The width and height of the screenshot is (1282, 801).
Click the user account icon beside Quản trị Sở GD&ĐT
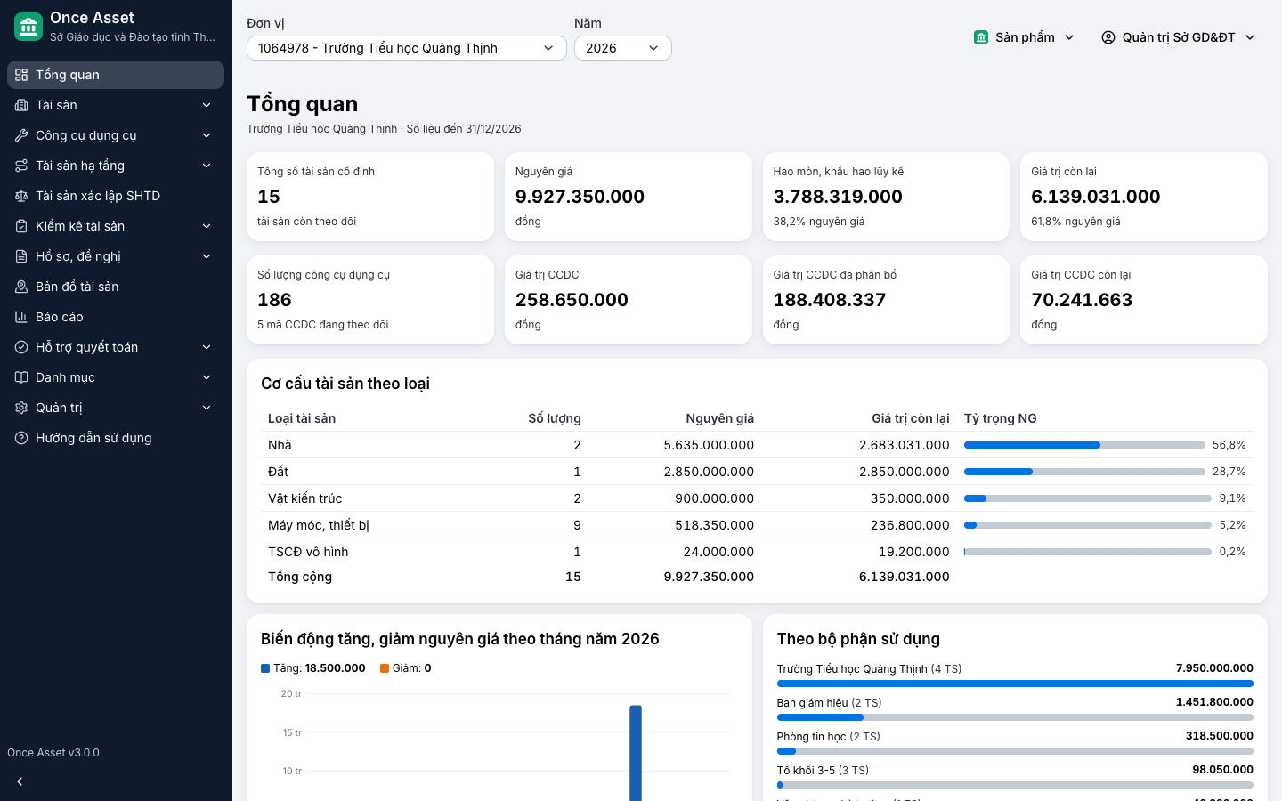point(1108,37)
